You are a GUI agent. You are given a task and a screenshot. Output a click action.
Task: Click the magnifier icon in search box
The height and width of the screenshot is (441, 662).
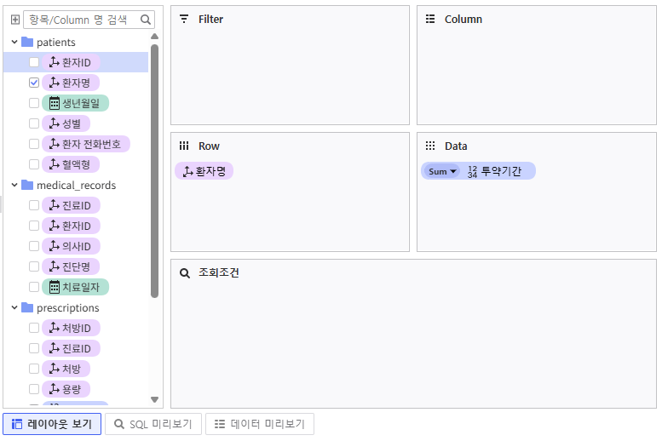(x=146, y=20)
